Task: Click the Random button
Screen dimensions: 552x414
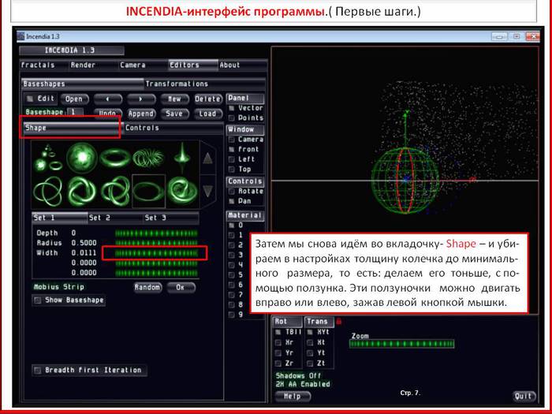Action: (x=148, y=287)
